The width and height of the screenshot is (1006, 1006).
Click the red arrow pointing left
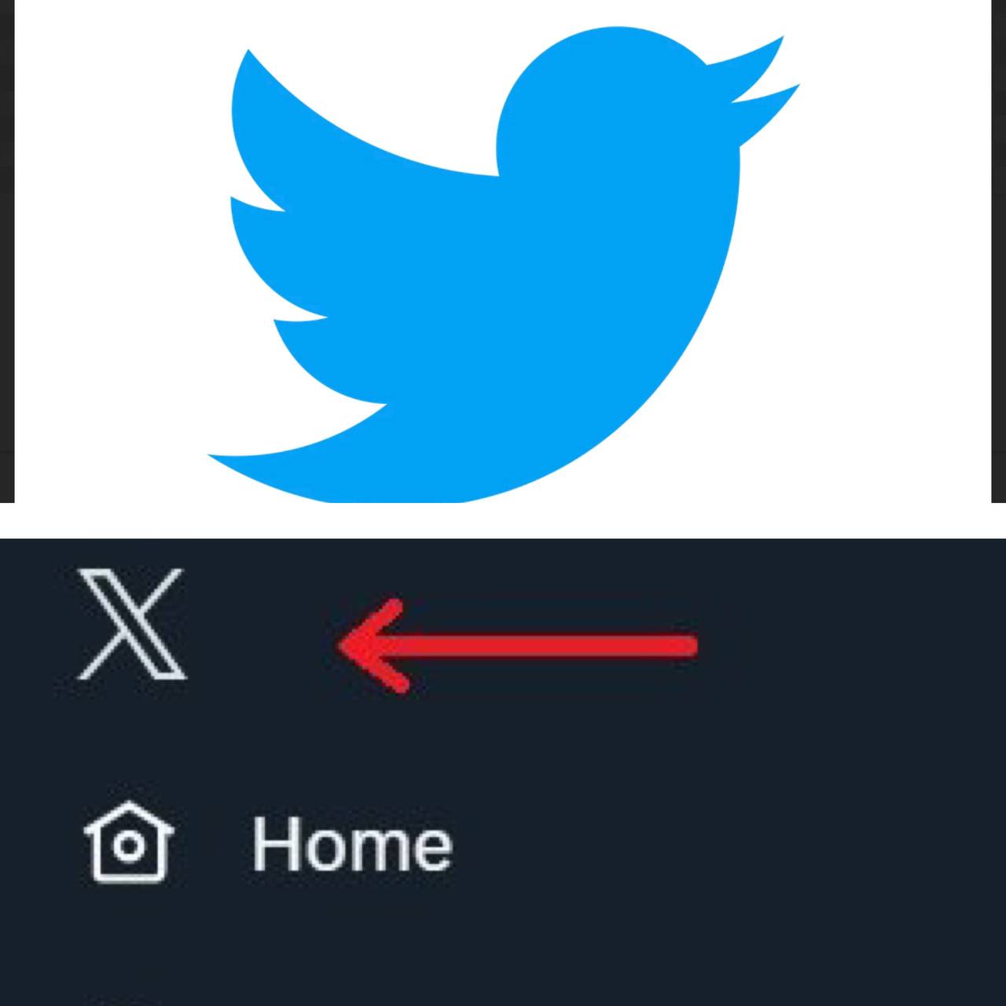pos(517,646)
